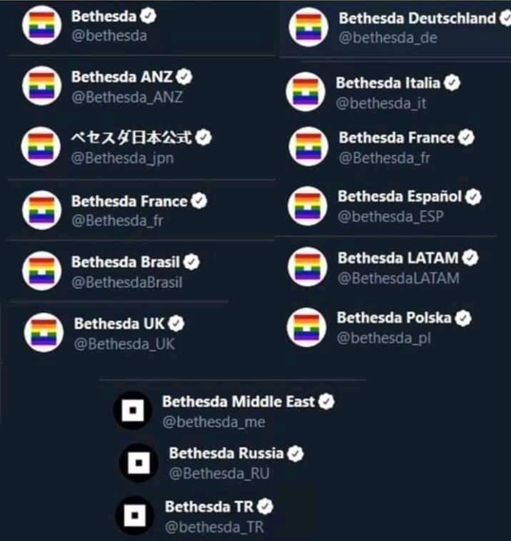Click the @Bethesda_RU handle
The height and width of the screenshot is (541, 511).
click(219, 474)
